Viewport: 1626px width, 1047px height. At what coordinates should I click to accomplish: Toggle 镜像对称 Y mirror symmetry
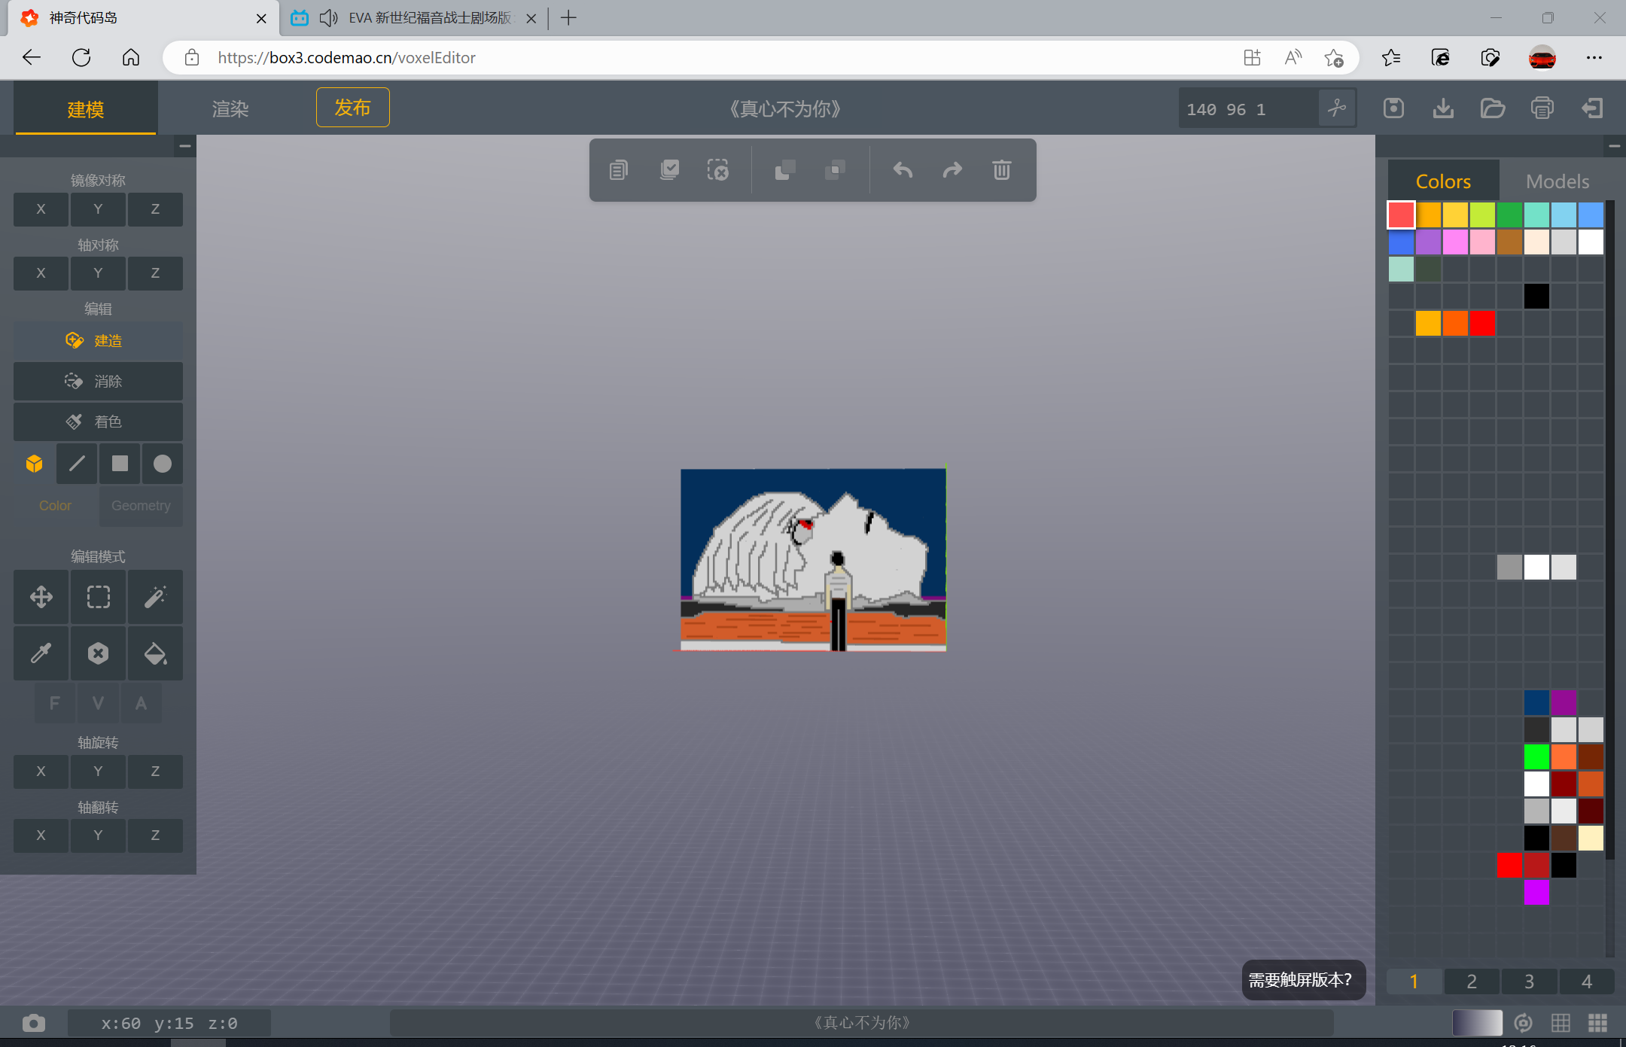(98, 209)
